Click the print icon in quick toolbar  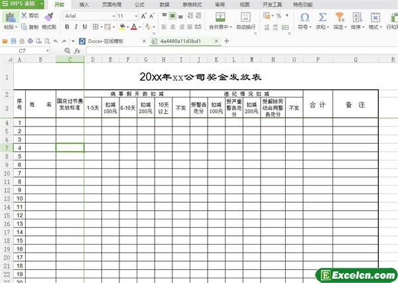(x=31, y=41)
